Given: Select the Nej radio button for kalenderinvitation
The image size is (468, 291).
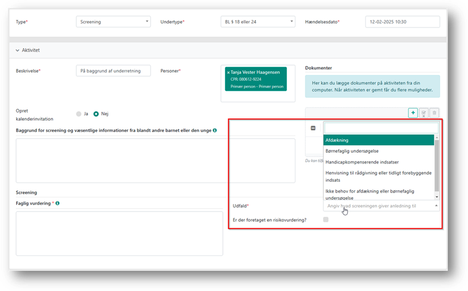Looking at the screenshot, I should click(96, 114).
